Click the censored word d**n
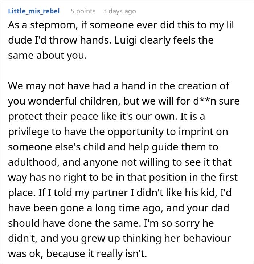The image size is (254, 264). click(x=206, y=101)
